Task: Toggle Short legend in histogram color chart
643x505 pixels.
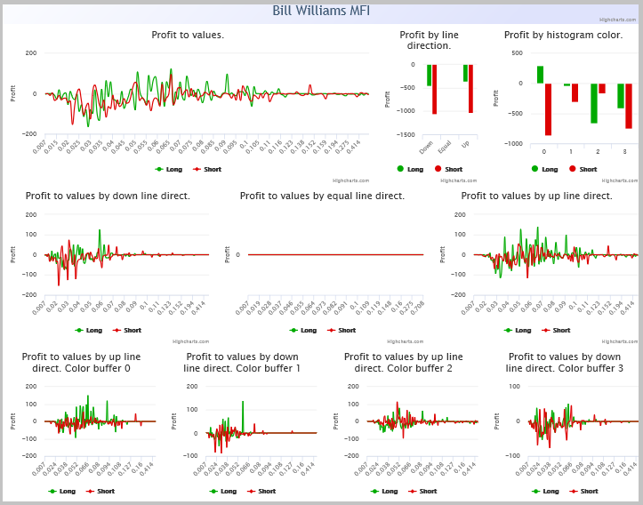Action: (583, 169)
